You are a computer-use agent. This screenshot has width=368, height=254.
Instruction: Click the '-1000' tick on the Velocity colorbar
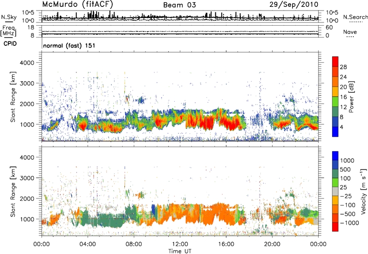[349, 223]
